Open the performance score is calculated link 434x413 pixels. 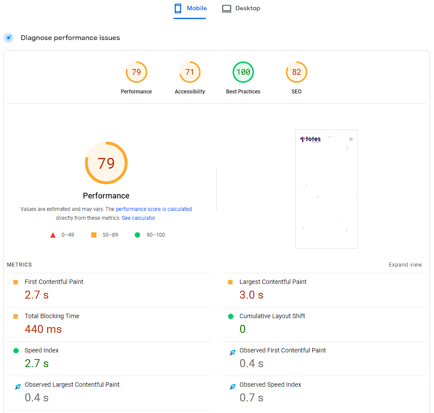154,209
